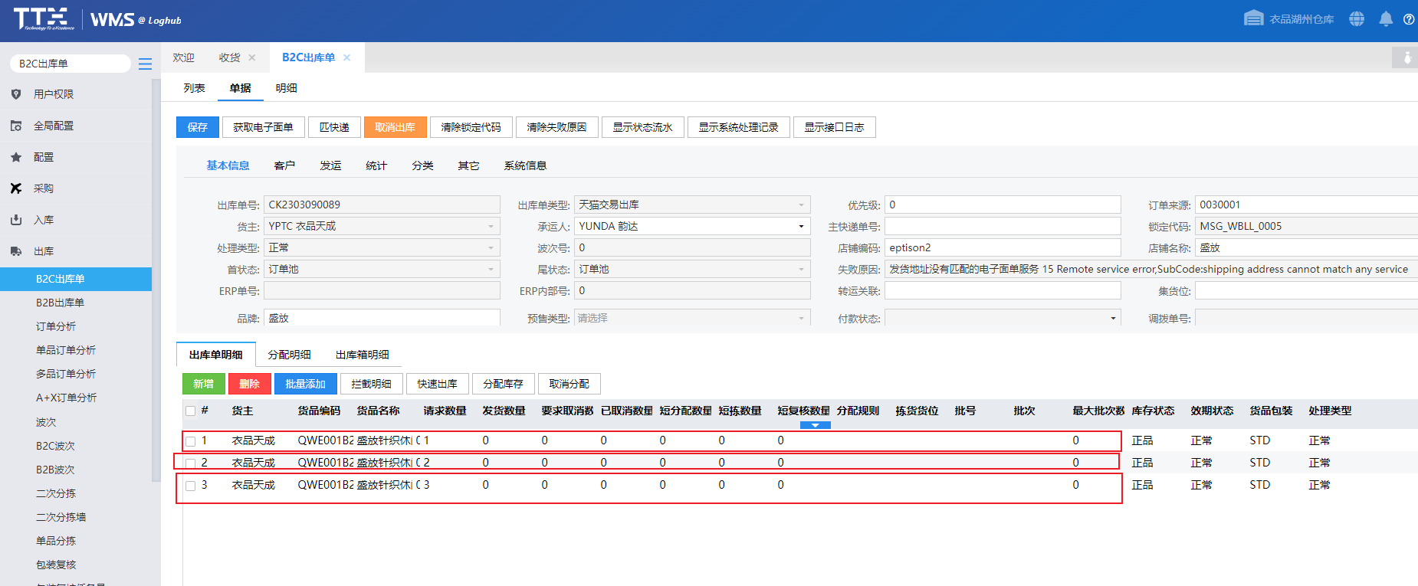
Task: Switch to the 分配明细 tab
Action: (289, 355)
